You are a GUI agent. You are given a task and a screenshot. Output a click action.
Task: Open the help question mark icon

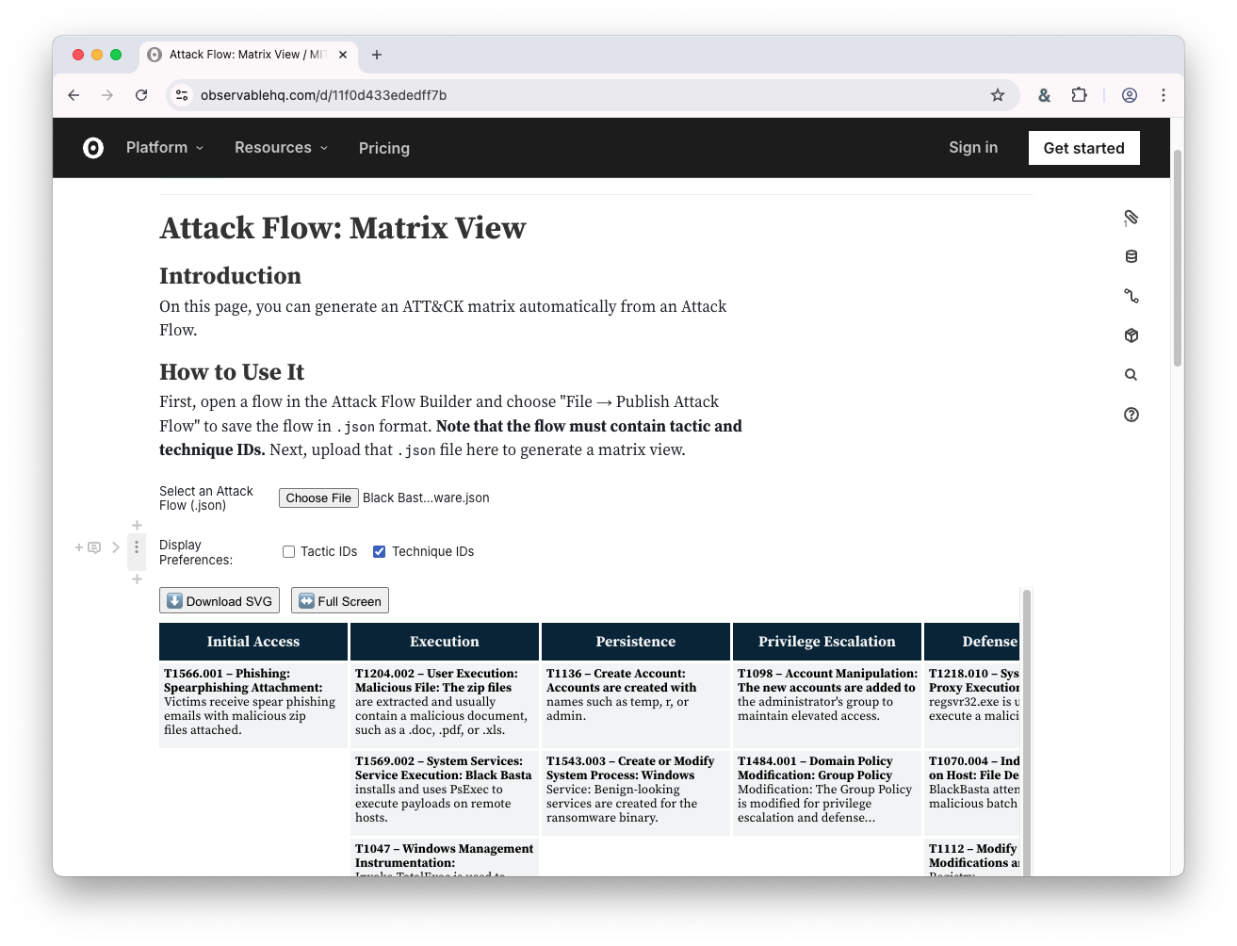tap(1131, 415)
